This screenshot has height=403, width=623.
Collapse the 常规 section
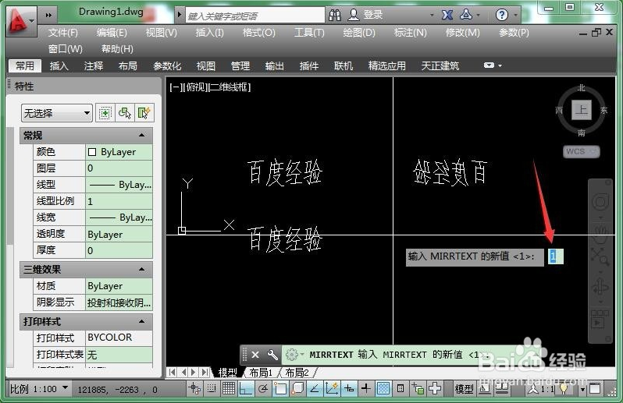[x=141, y=136]
